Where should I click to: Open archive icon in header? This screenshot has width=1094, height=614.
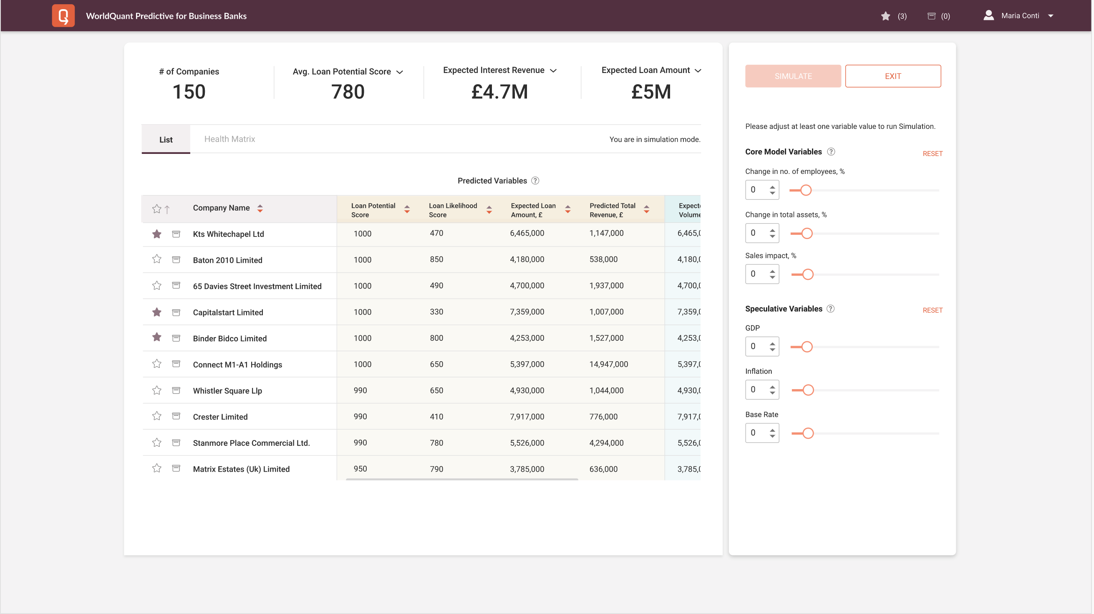(931, 16)
